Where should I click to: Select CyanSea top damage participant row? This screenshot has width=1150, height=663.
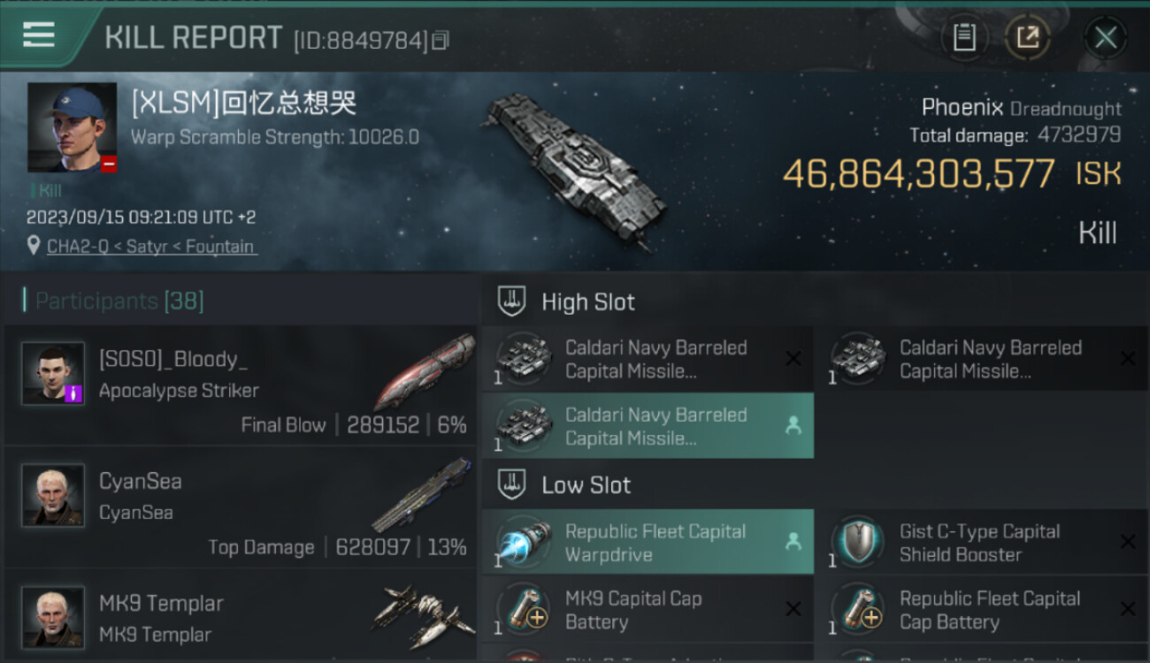coord(239,513)
